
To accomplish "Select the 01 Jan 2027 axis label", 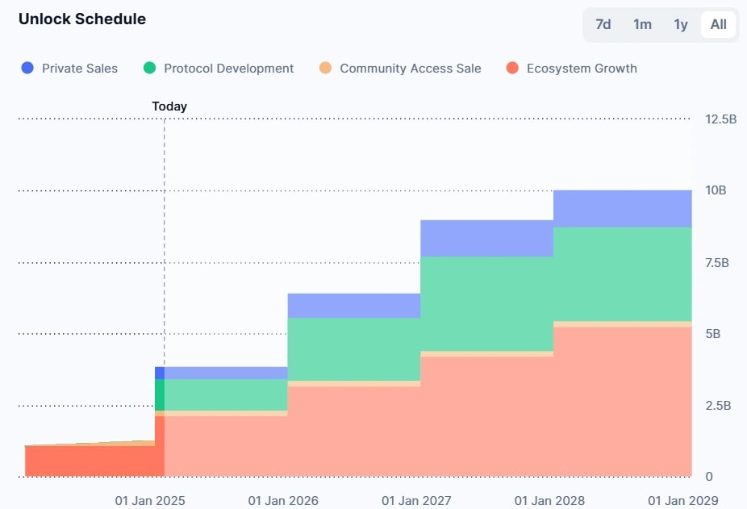I will (x=416, y=500).
